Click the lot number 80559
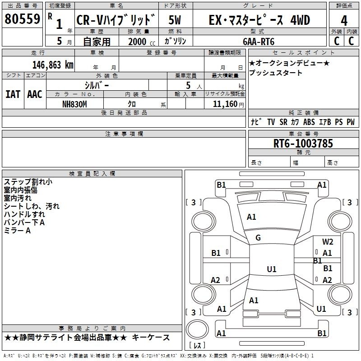Screen dimensions: 361x361 coord(22,19)
